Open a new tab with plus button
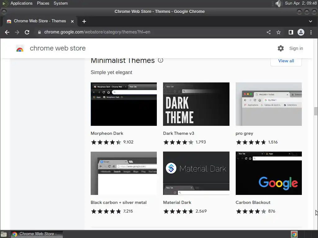This screenshot has width=318, height=238. tap(84, 21)
